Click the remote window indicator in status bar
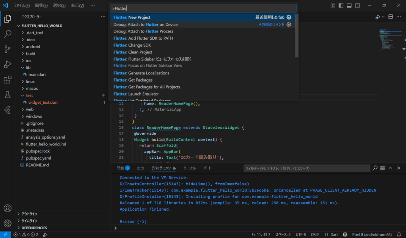The height and width of the screenshot is (238, 406). (5, 235)
